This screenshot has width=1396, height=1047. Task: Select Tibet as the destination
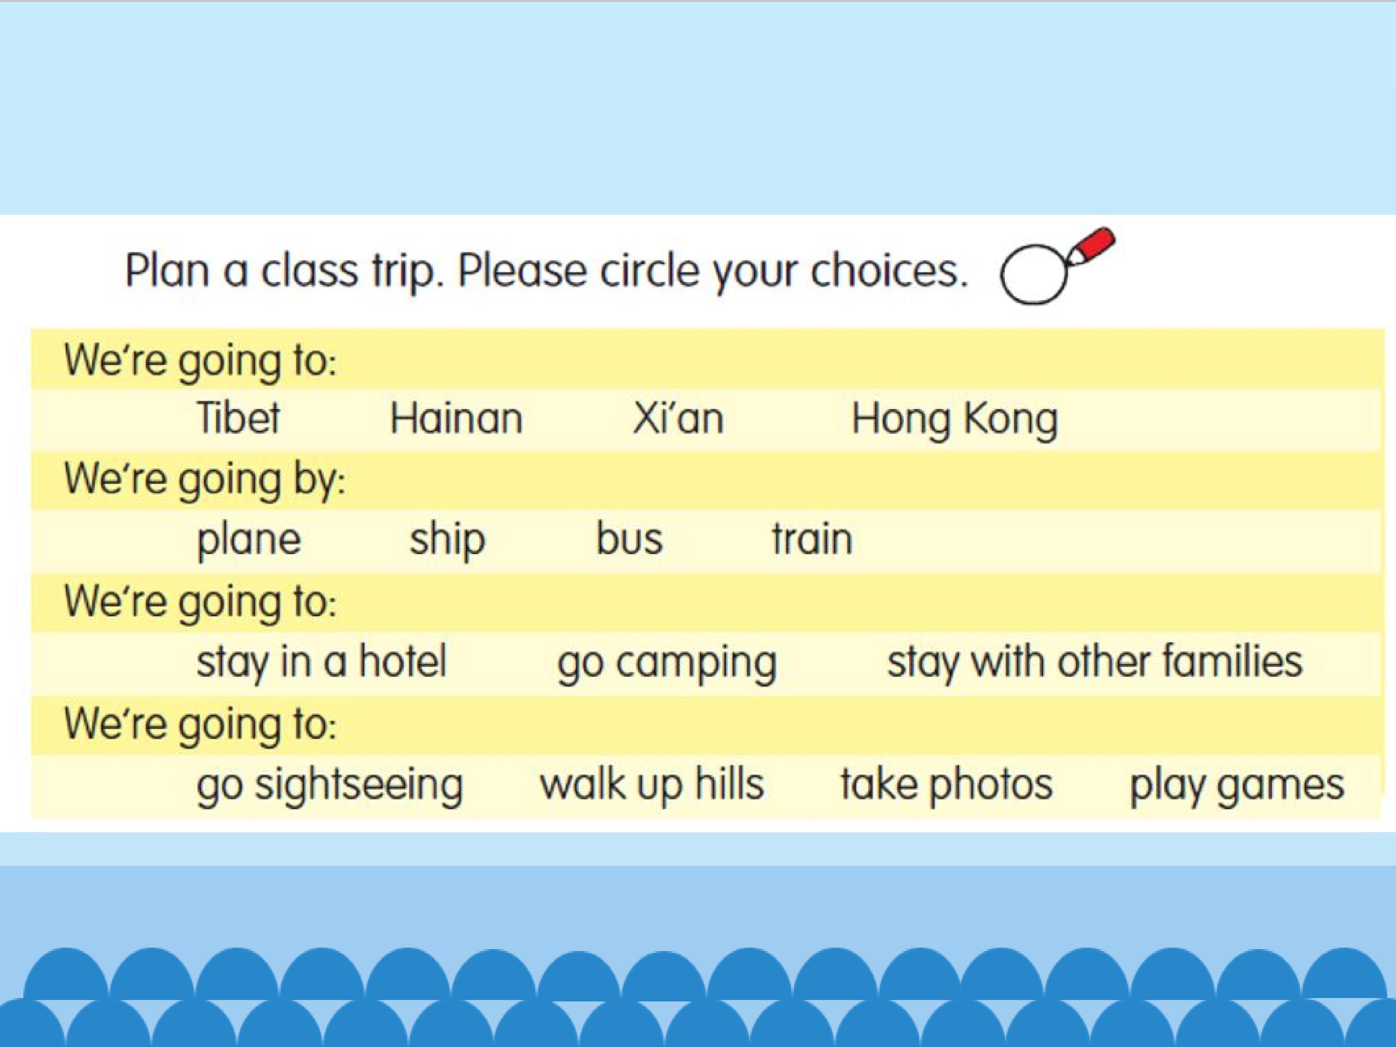pyautogui.click(x=238, y=418)
